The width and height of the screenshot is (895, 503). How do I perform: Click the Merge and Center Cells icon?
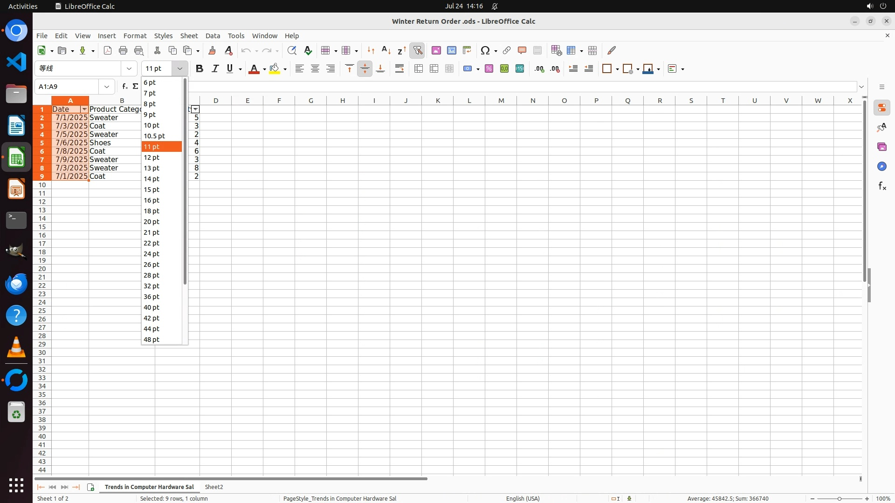pos(419,68)
